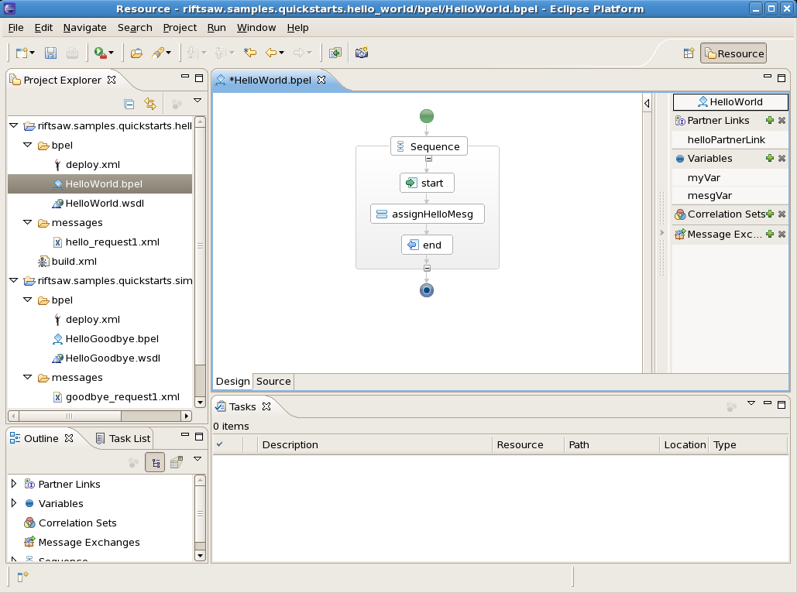Viewport: 797px width, 593px height.
Task: Add a new Variable with plus icon
Action: tap(770, 159)
